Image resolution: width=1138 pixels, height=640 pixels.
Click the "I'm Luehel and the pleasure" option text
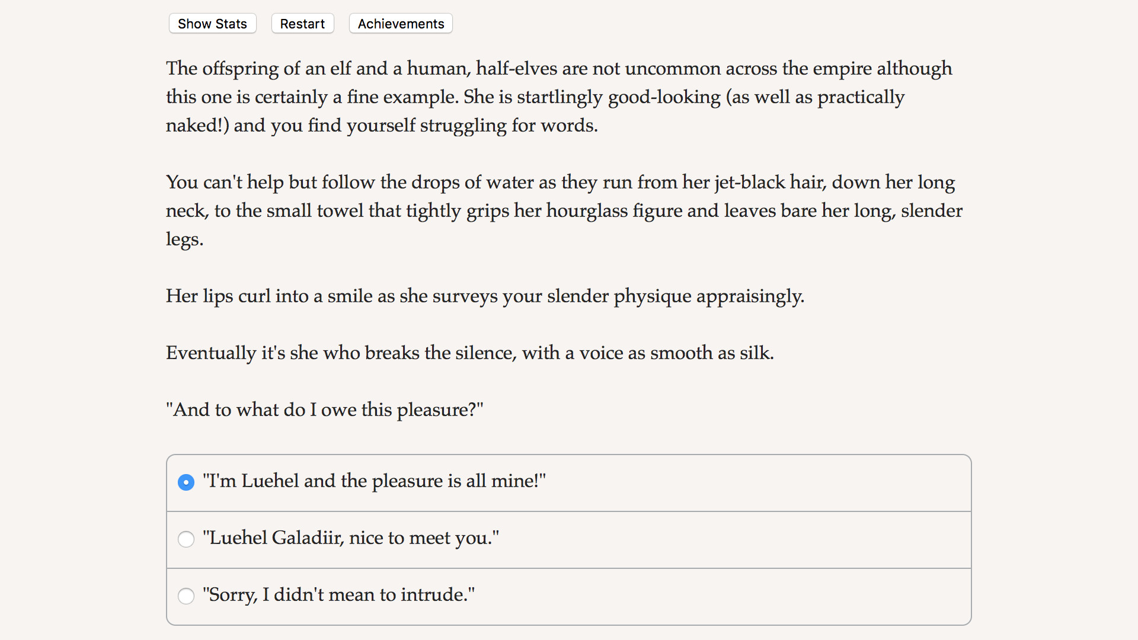pos(373,481)
